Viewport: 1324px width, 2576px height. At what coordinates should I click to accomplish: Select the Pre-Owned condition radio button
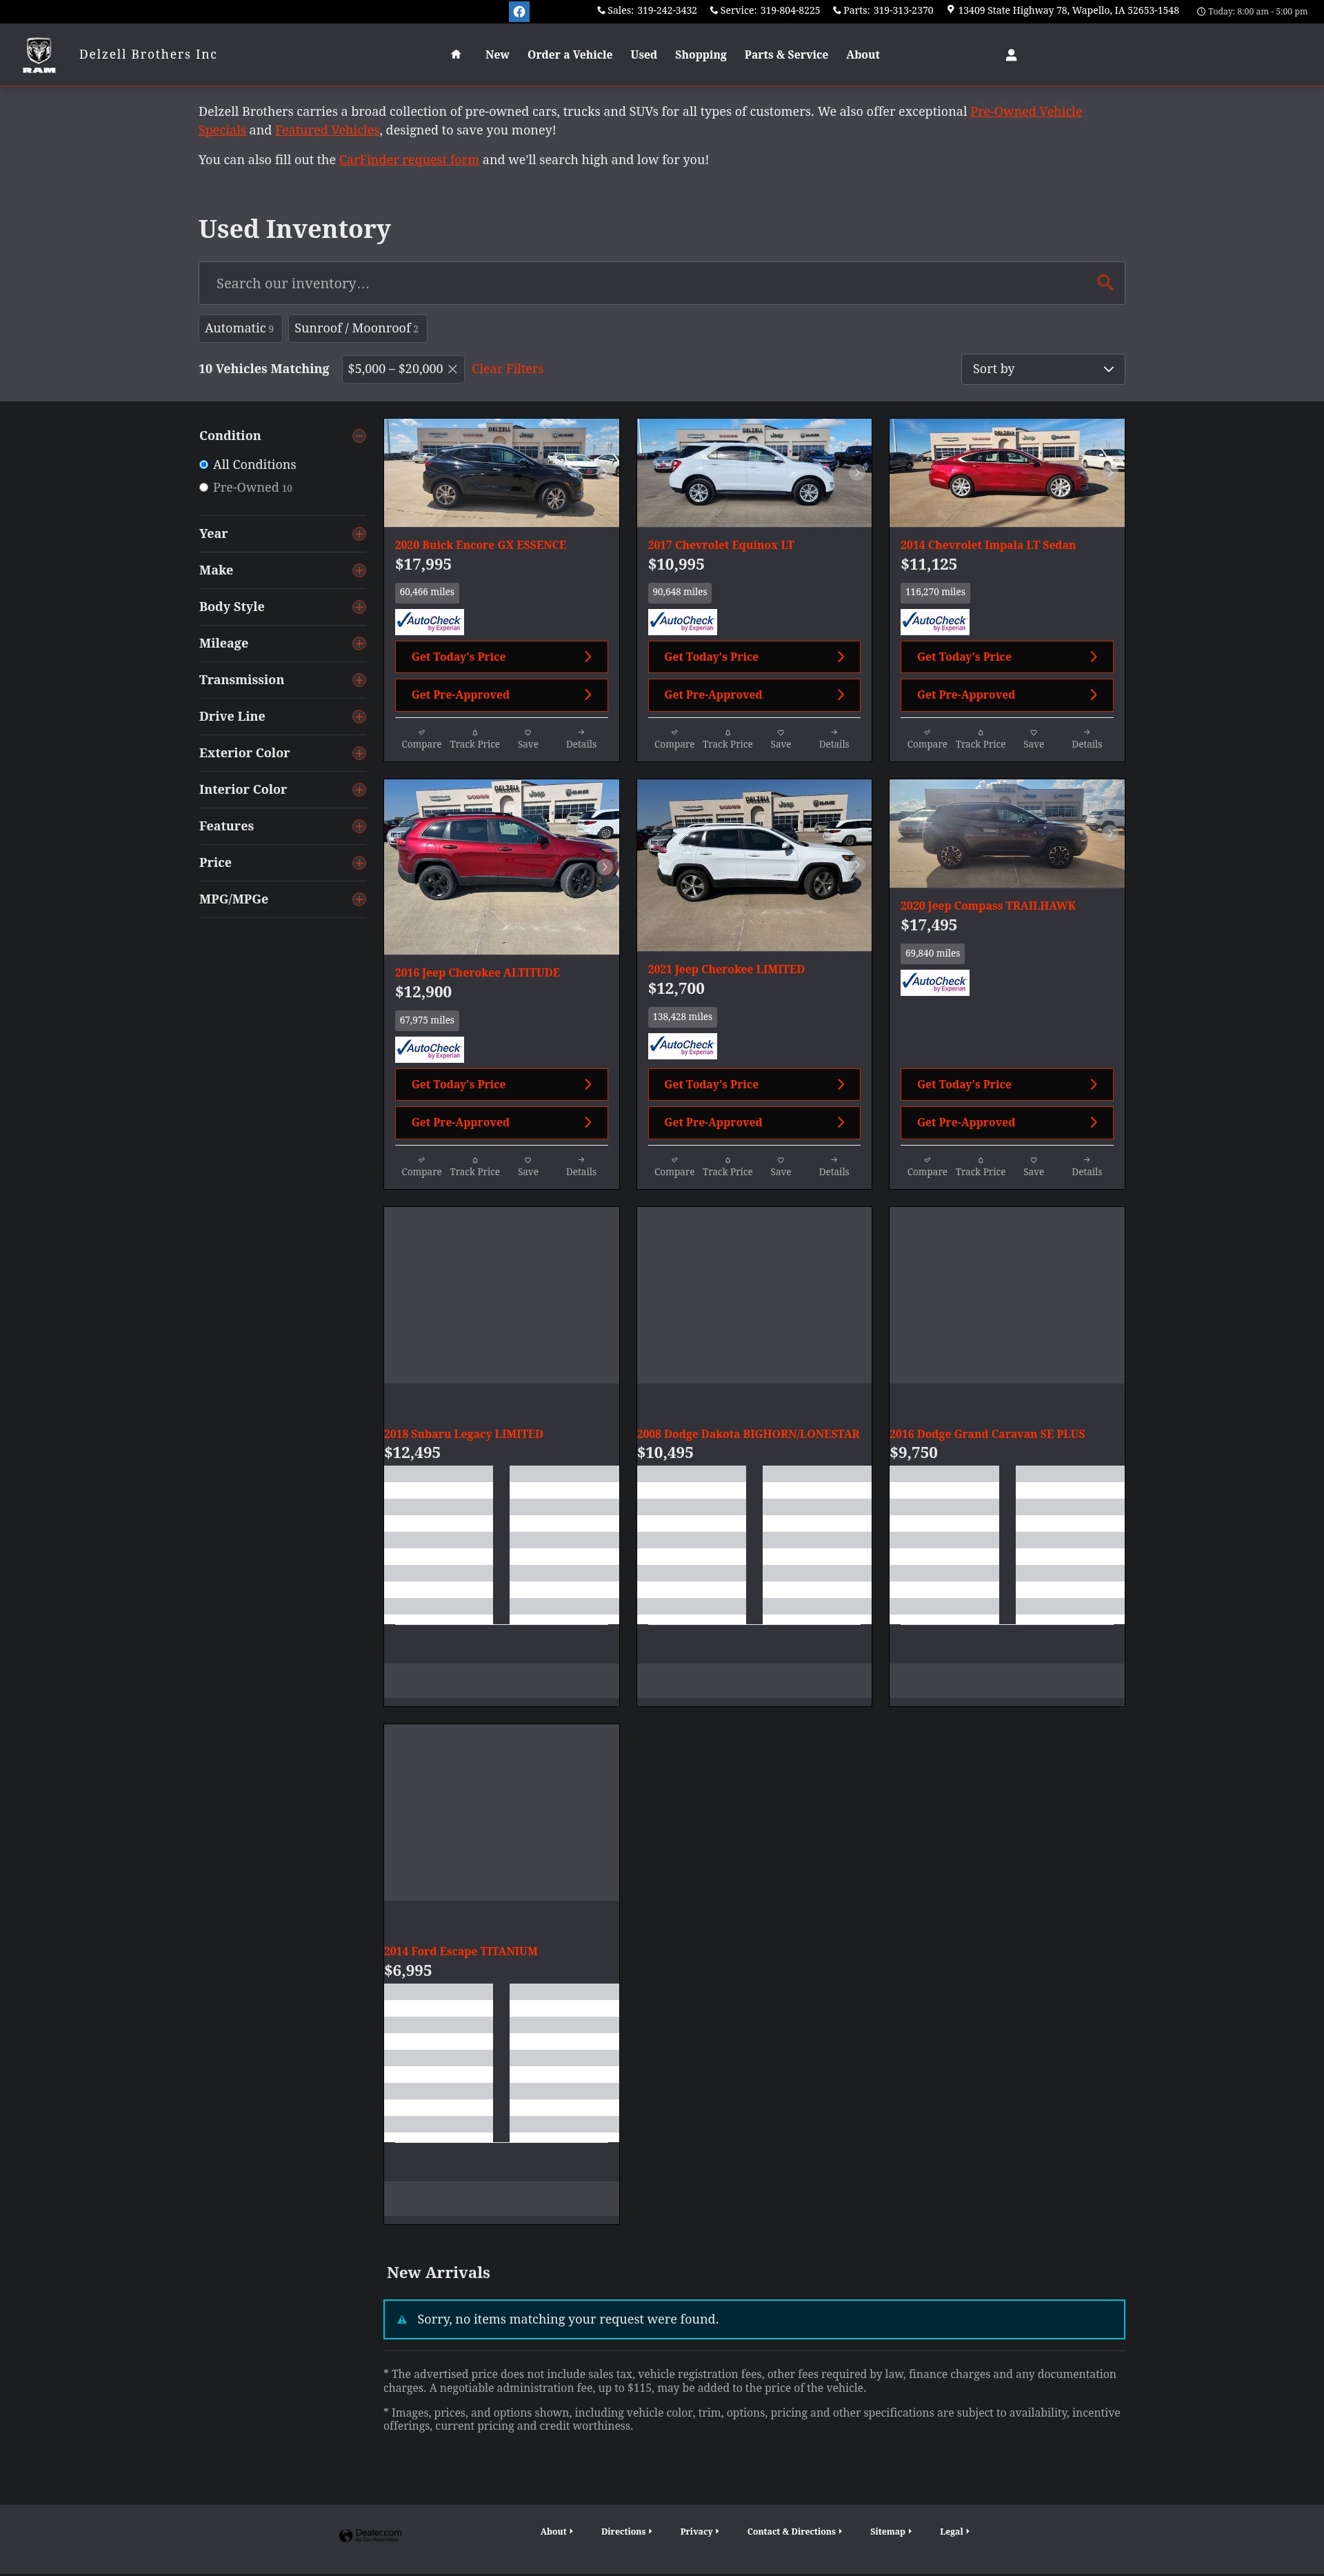click(x=204, y=488)
